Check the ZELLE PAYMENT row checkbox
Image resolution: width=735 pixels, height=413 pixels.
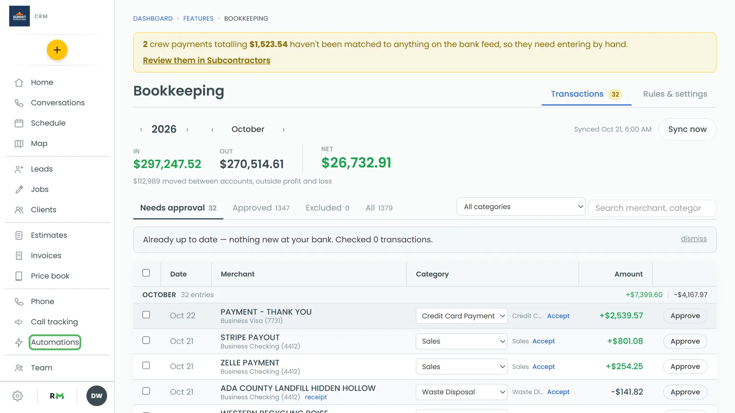pos(146,366)
